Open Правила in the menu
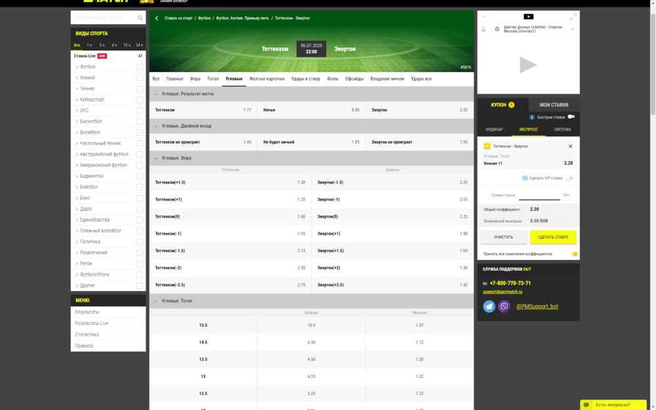This screenshot has width=656, height=410. 84,346
